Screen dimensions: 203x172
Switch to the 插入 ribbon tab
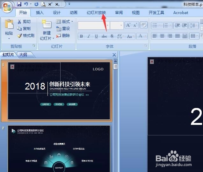pos(40,13)
